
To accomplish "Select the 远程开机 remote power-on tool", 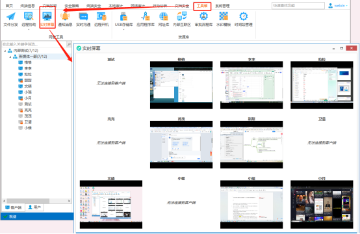I will point(101,19).
